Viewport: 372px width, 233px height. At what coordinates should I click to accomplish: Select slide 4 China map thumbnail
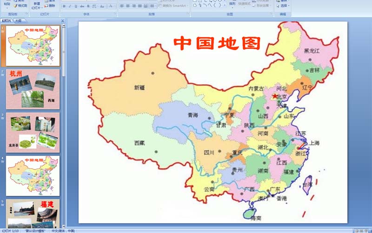pos(33,176)
